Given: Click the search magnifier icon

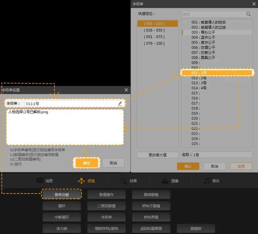Looking at the screenshot, I should coord(249,14).
